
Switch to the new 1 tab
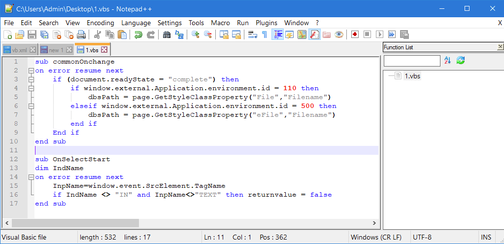pos(56,50)
